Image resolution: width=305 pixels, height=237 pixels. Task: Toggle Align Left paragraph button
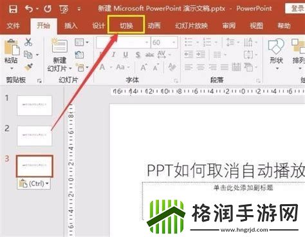189,68
